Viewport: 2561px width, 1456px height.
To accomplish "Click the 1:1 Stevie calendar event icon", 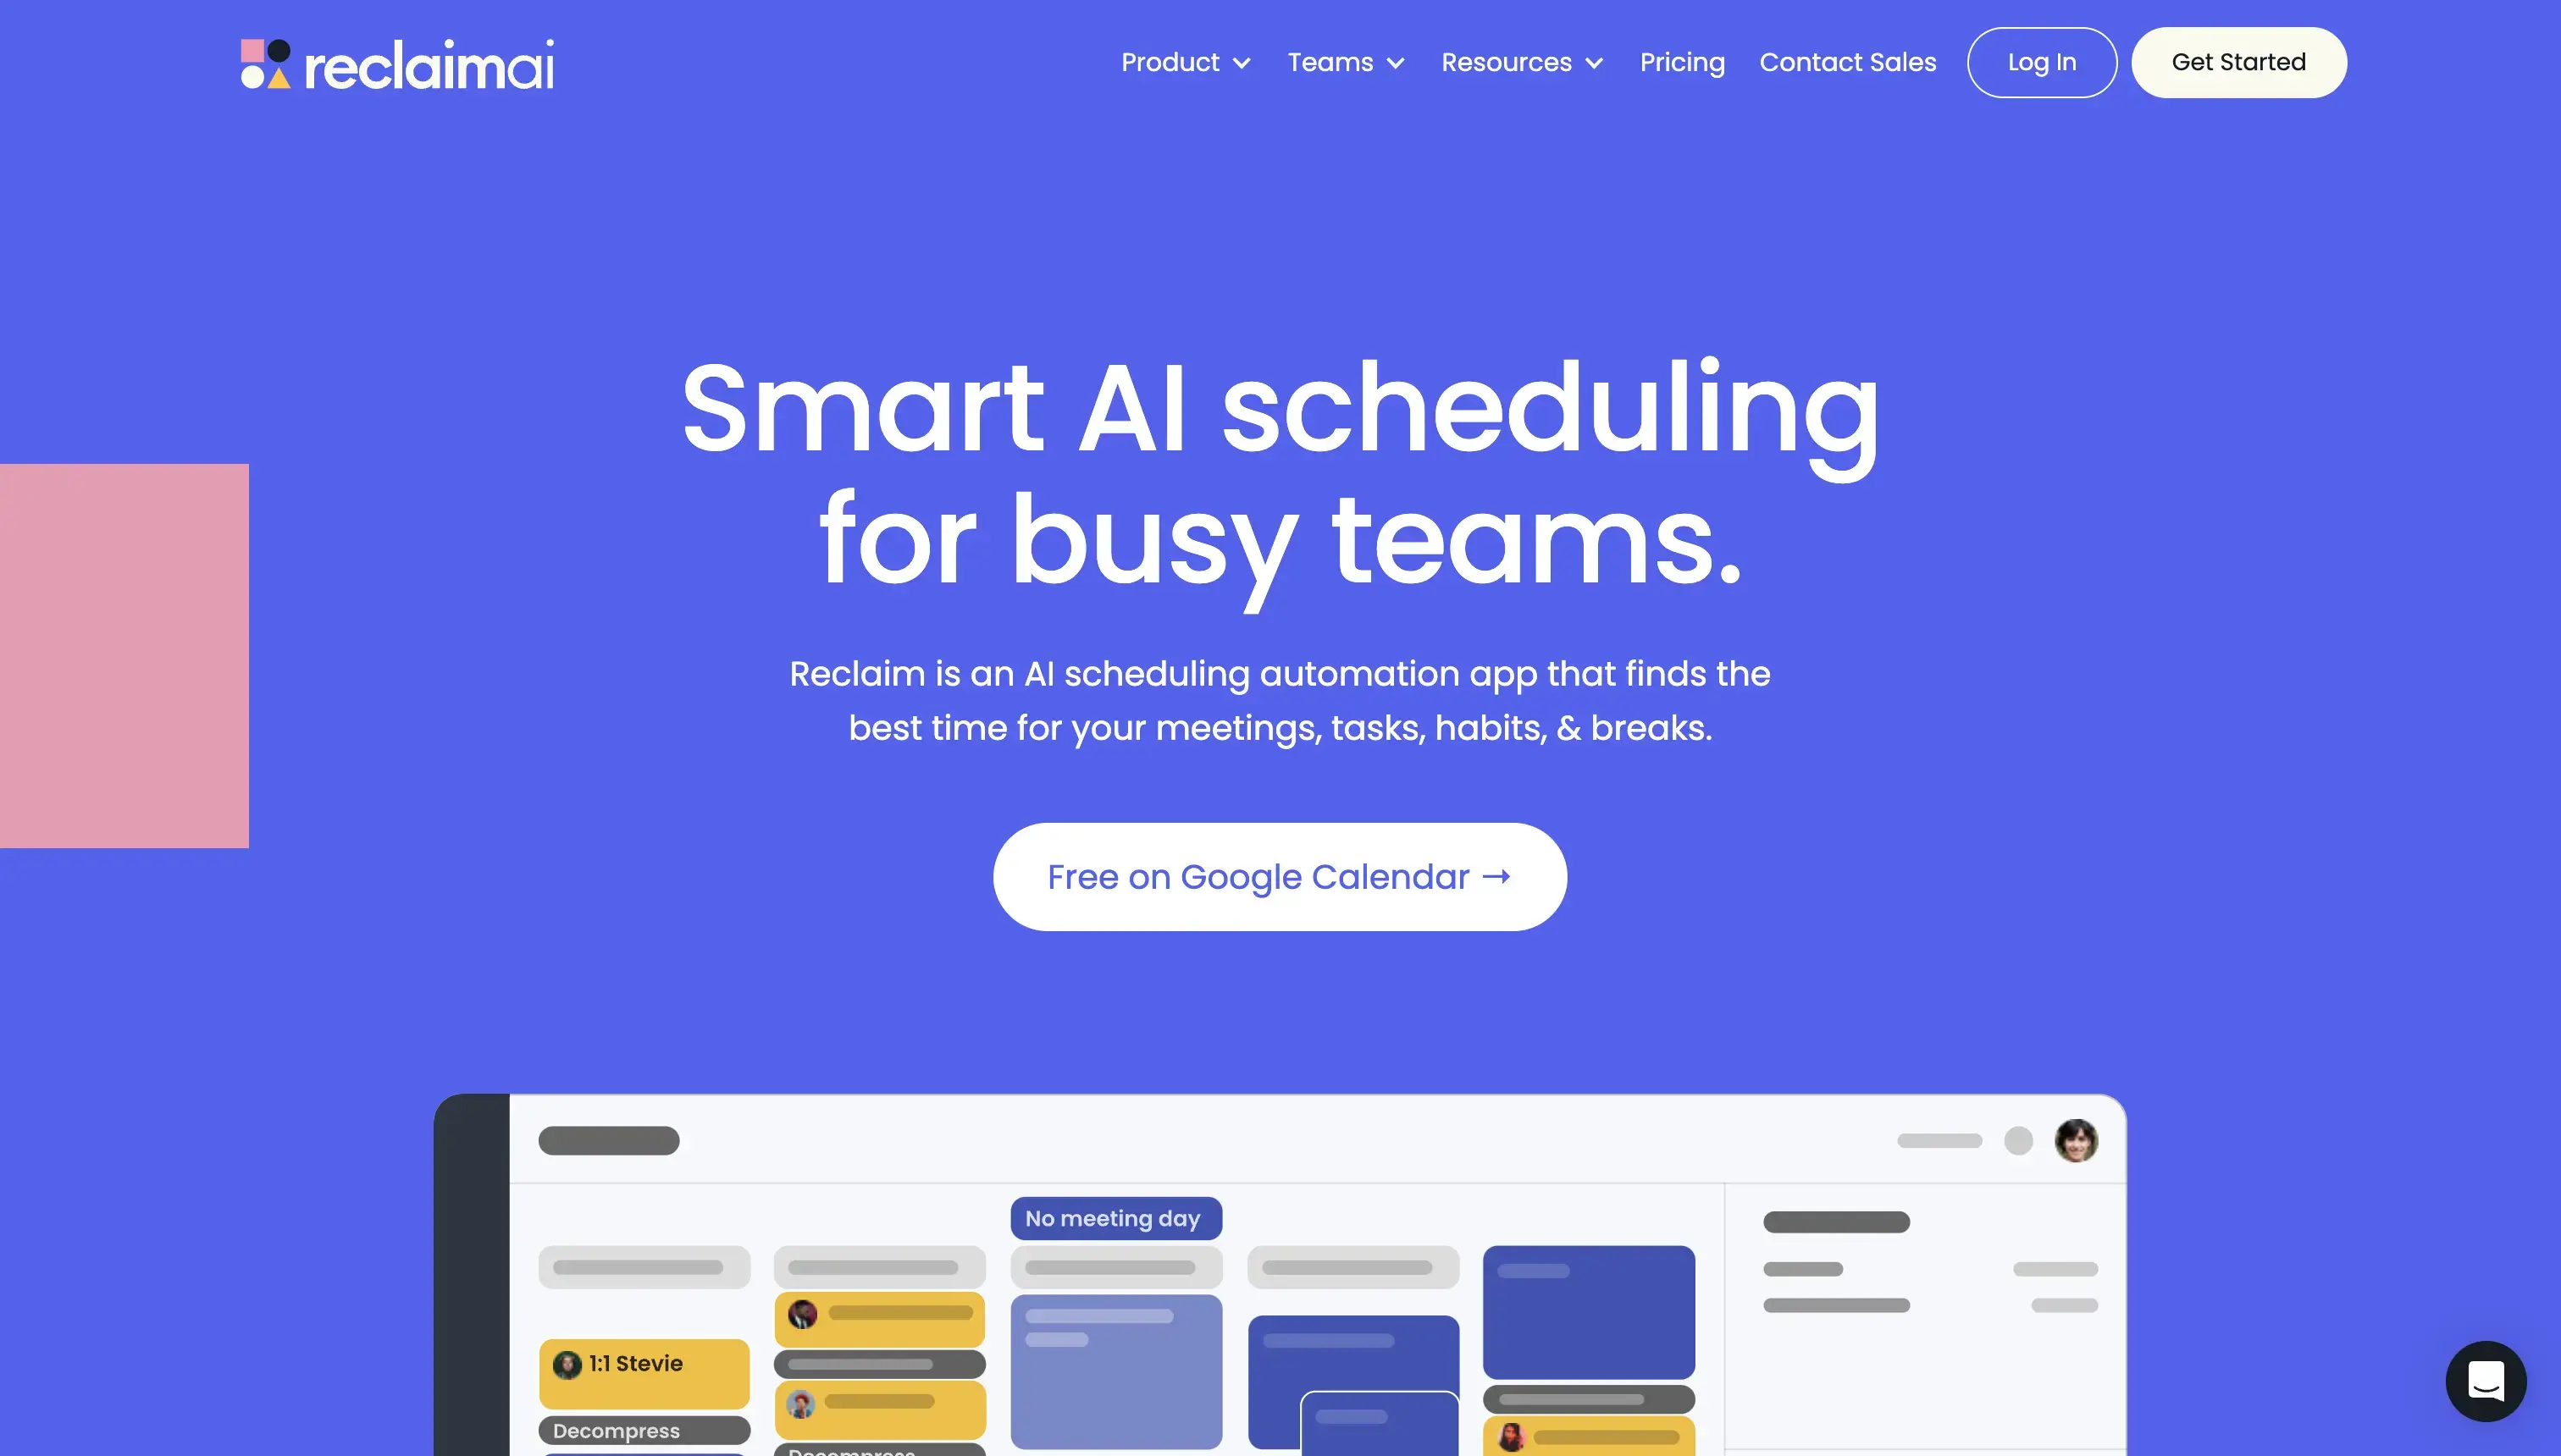I will pyautogui.click(x=568, y=1363).
